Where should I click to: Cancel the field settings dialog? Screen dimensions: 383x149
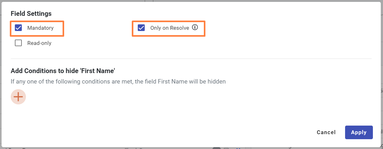pos(326,132)
